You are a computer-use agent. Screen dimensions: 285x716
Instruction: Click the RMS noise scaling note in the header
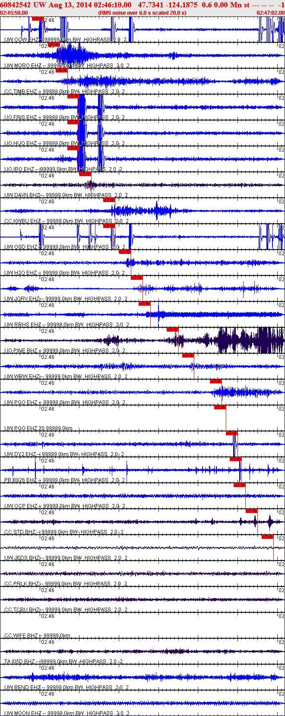[x=142, y=13]
